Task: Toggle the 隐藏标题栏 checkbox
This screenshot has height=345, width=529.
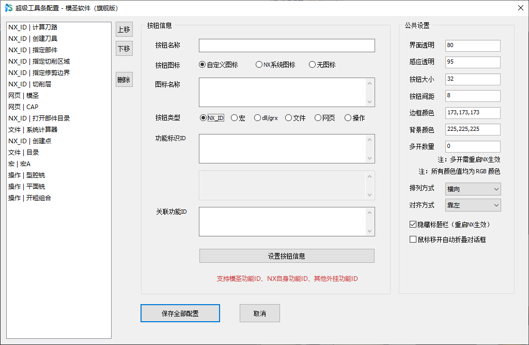Action: [413, 224]
